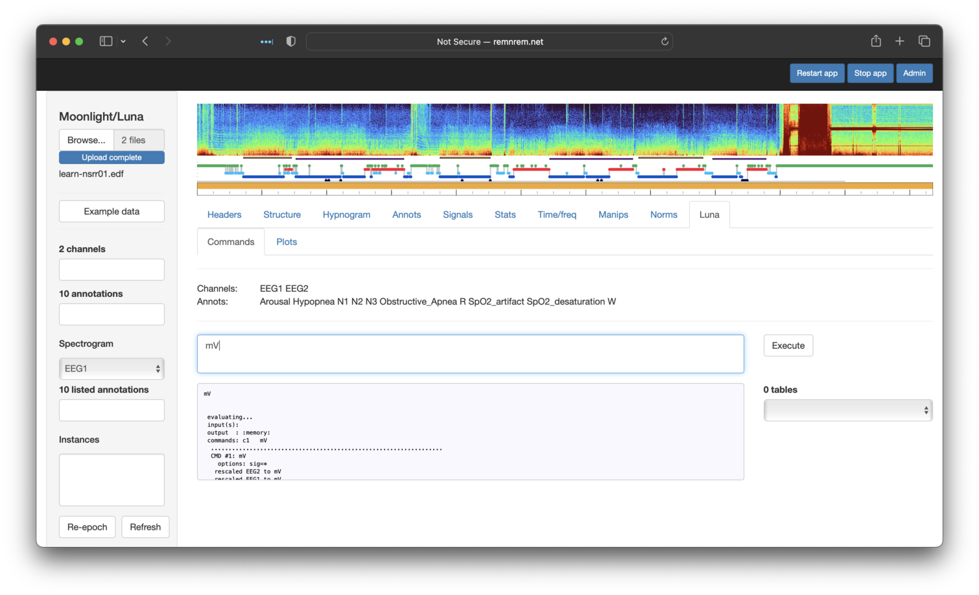Click the Re-epoch button

click(x=88, y=527)
